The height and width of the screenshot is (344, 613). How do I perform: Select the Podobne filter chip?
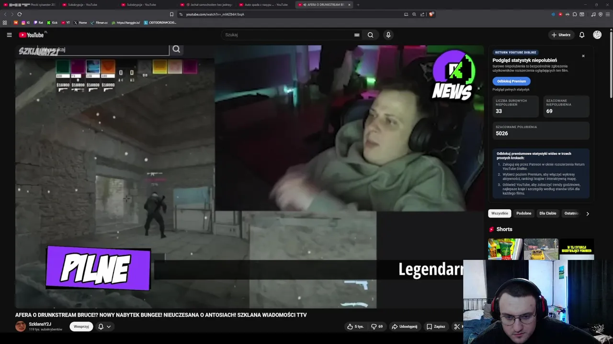point(524,213)
